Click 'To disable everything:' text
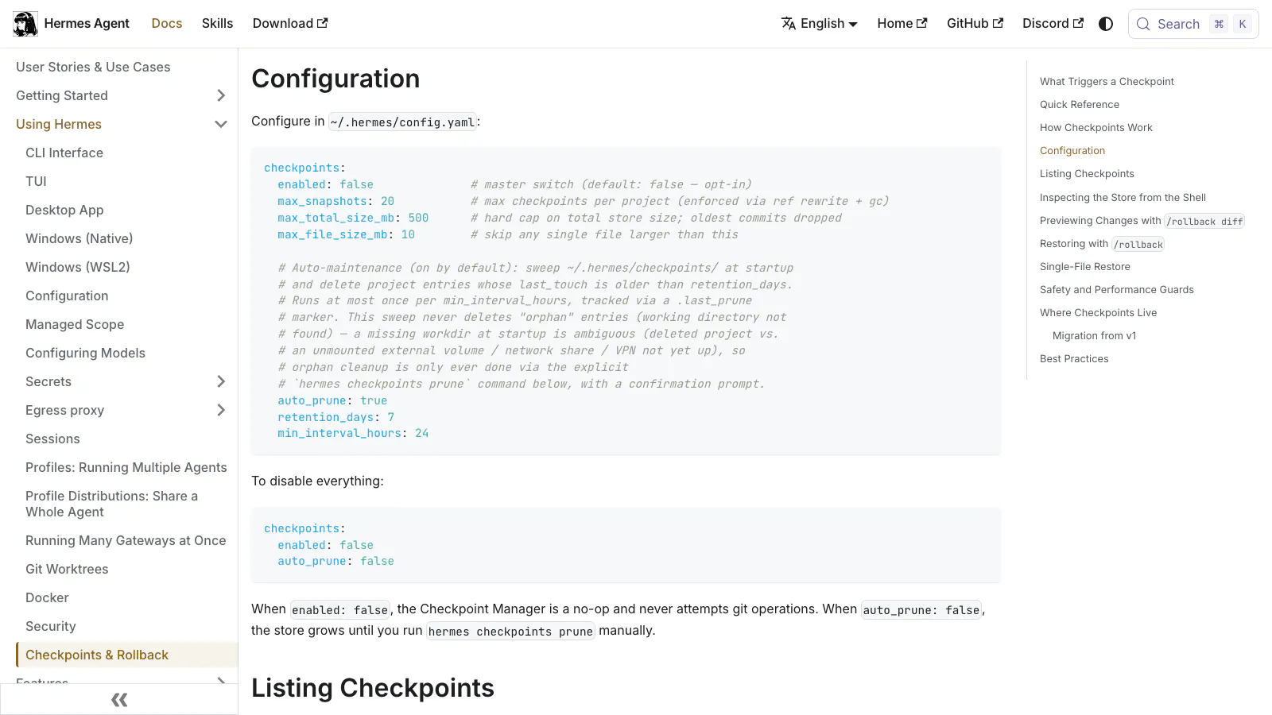The height and width of the screenshot is (715, 1272). click(x=317, y=481)
